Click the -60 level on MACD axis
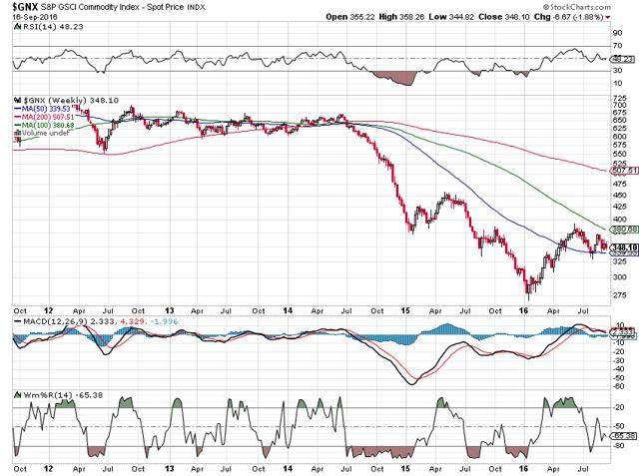 tap(619, 386)
